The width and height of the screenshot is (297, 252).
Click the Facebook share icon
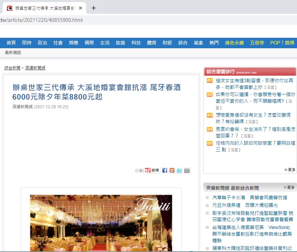165,170
